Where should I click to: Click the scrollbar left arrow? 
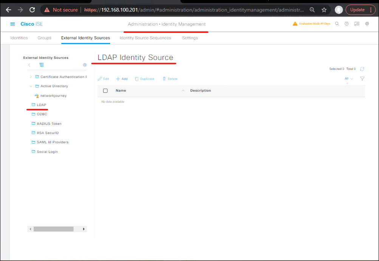pyautogui.click(x=30, y=229)
